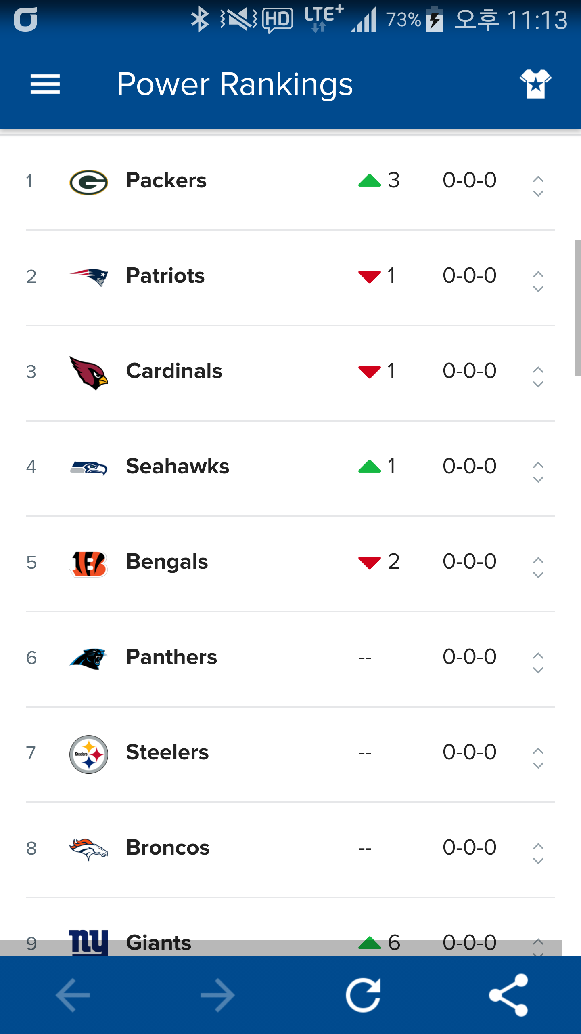Expand the Broncos row chevron
This screenshot has height=1034, width=581.
pyautogui.click(x=538, y=853)
